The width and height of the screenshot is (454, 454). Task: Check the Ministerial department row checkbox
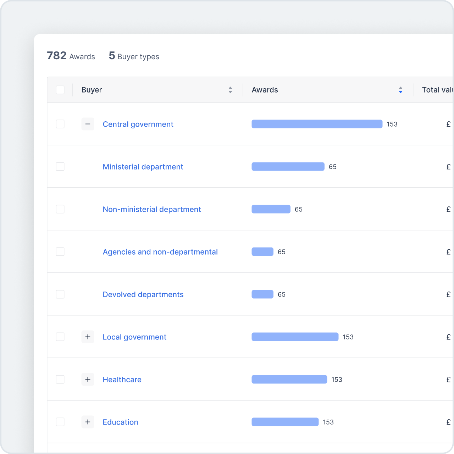(60, 166)
